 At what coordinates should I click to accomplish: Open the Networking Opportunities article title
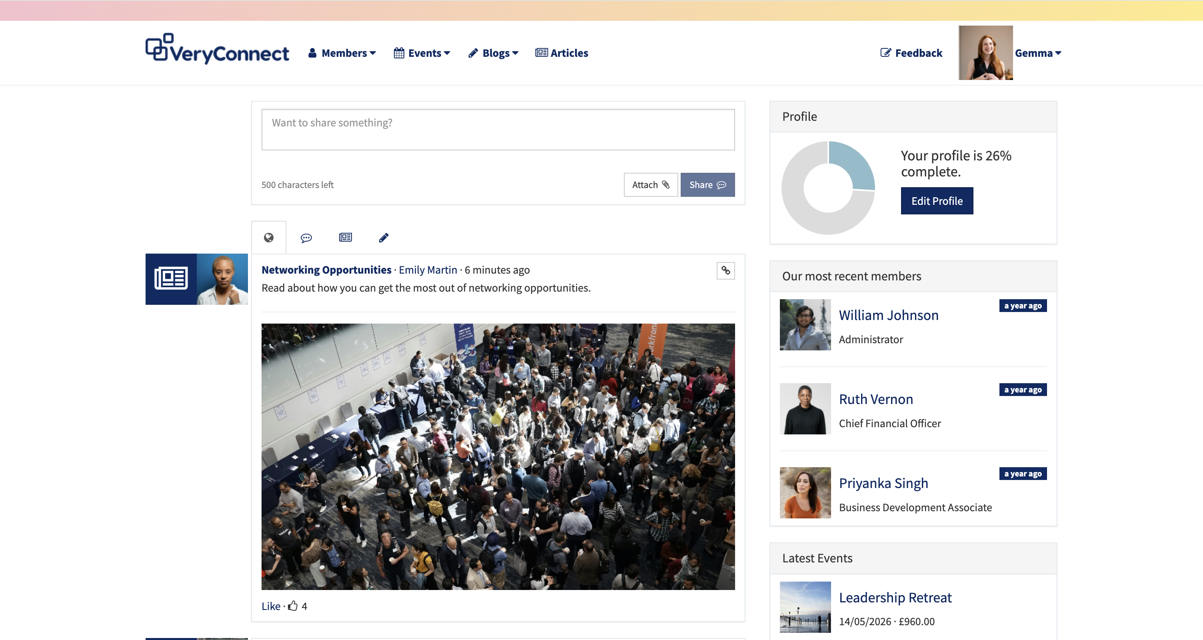pyautogui.click(x=326, y=270)
